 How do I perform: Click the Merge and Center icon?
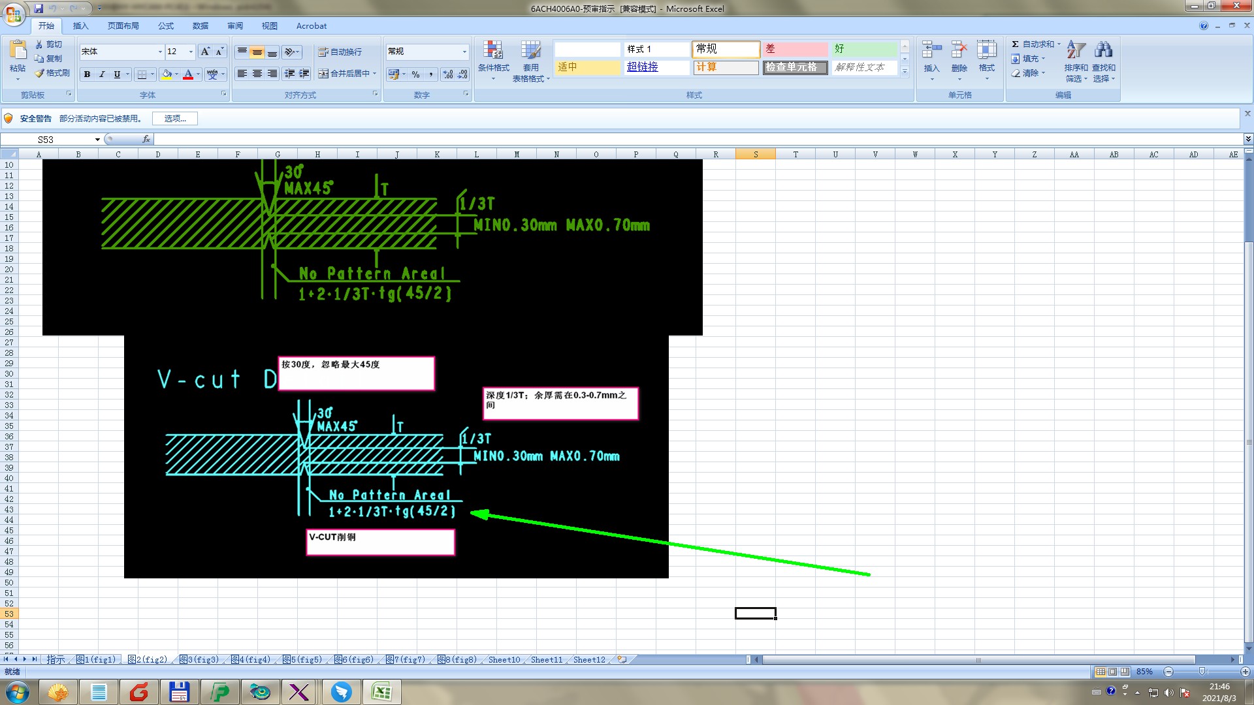pos(323,74)
